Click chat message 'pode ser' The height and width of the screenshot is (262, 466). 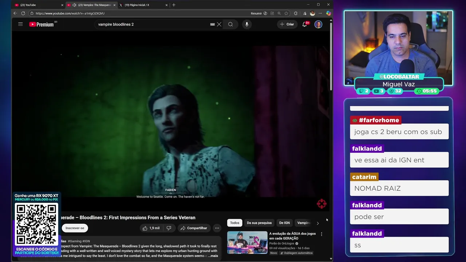point(399,217)
